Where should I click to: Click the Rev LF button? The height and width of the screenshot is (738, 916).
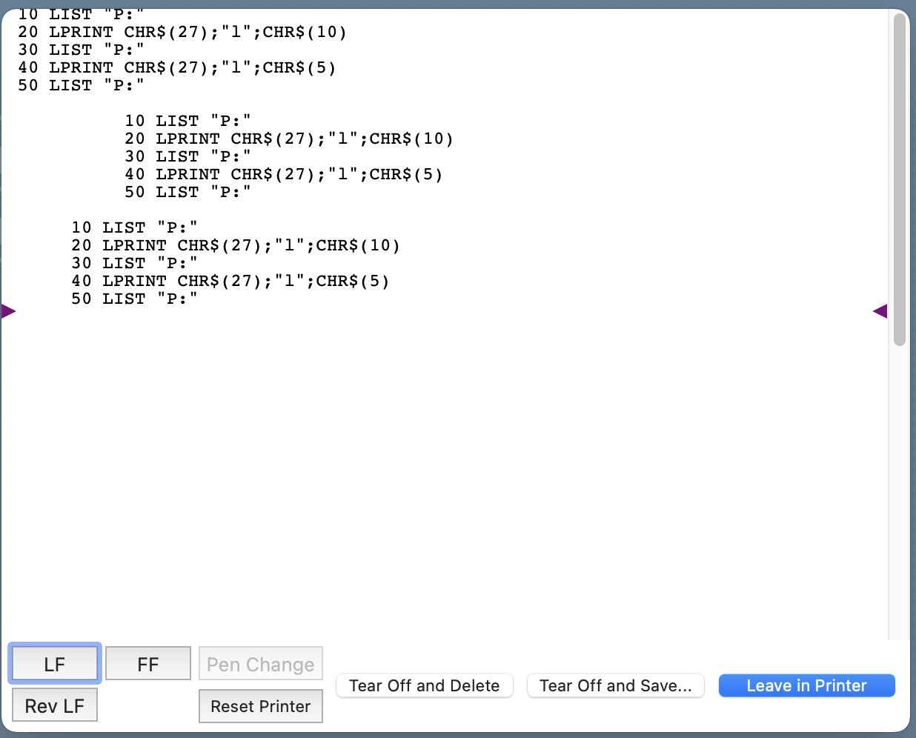tap(55, 706)
